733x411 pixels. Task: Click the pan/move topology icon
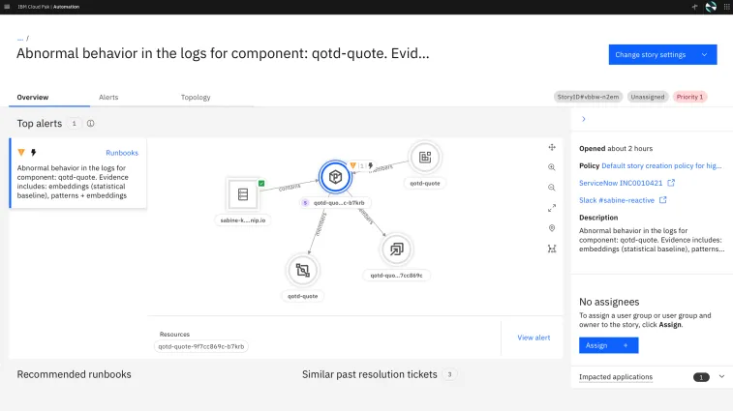click(x=552, y=147)
